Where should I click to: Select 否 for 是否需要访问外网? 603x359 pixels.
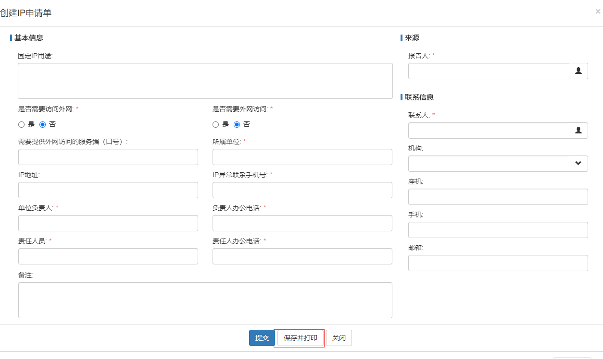pos(42,125)
